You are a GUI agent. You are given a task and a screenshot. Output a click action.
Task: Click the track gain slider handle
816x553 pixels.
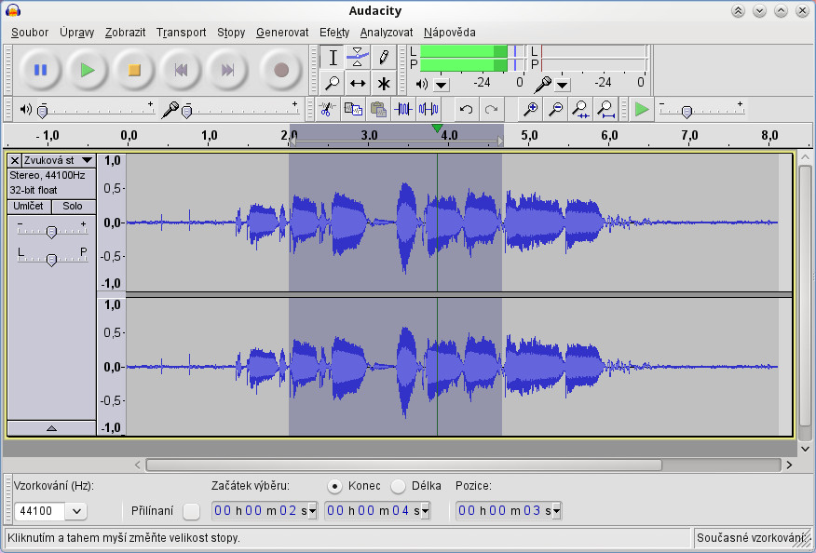(51, 232)
